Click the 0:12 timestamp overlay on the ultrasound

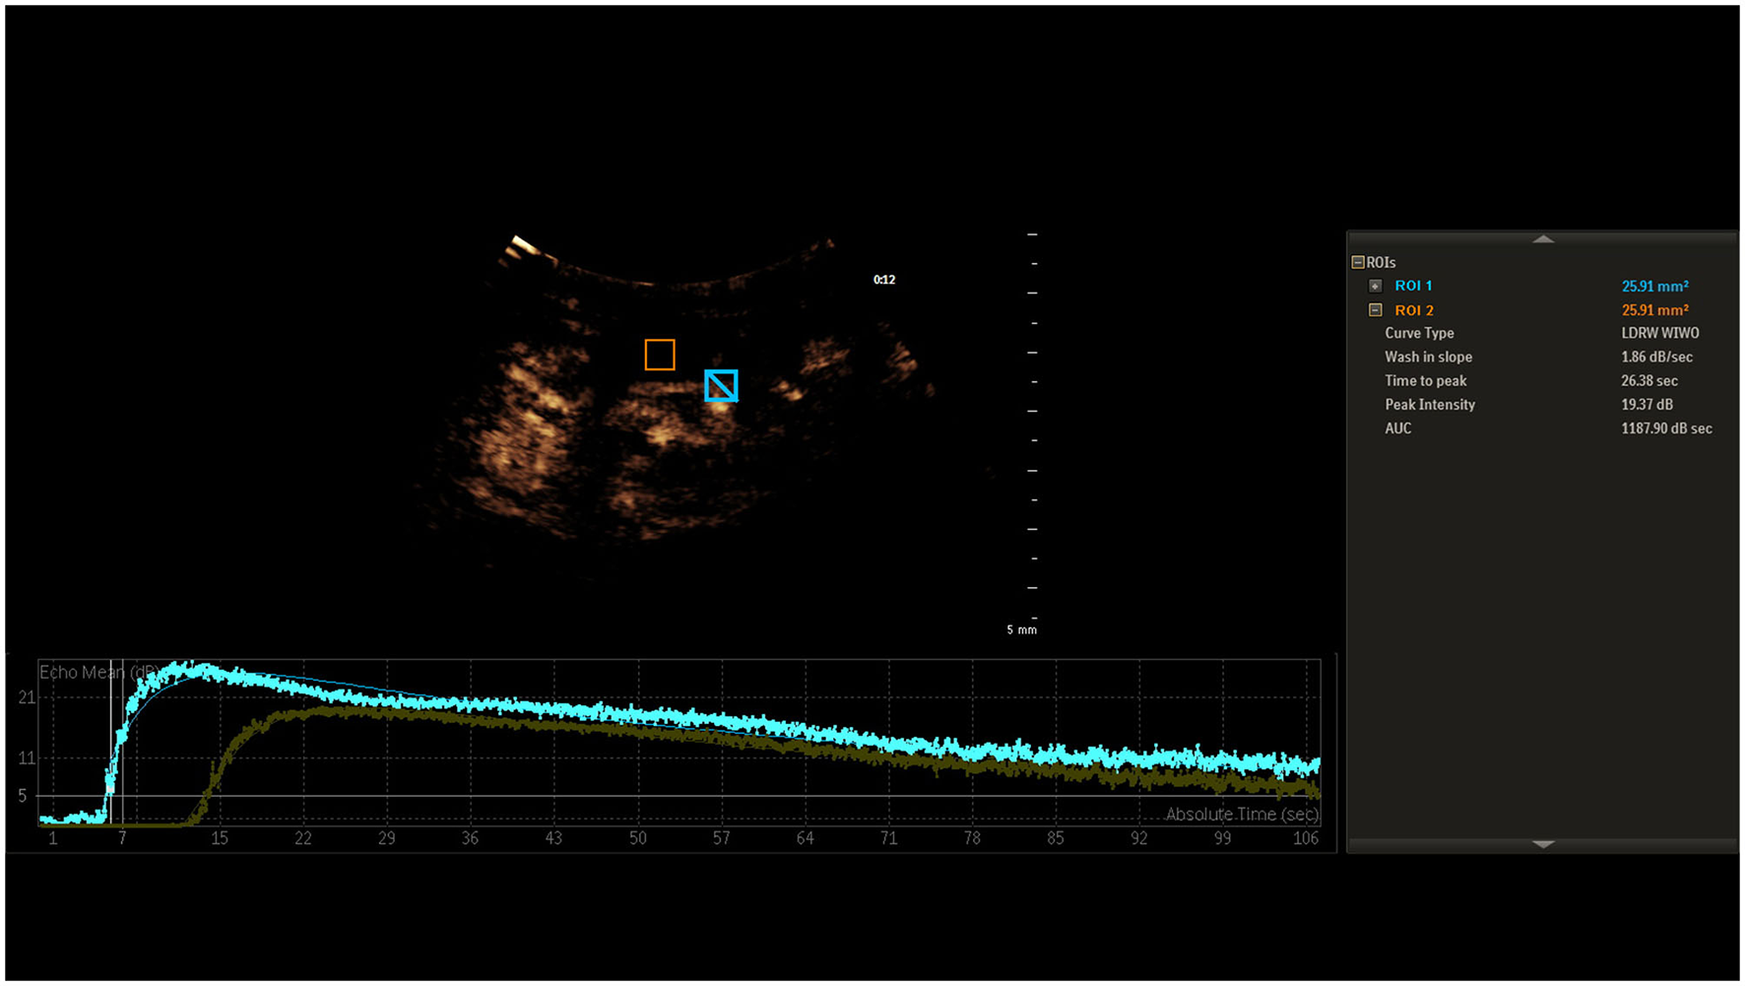coord(883,280)
